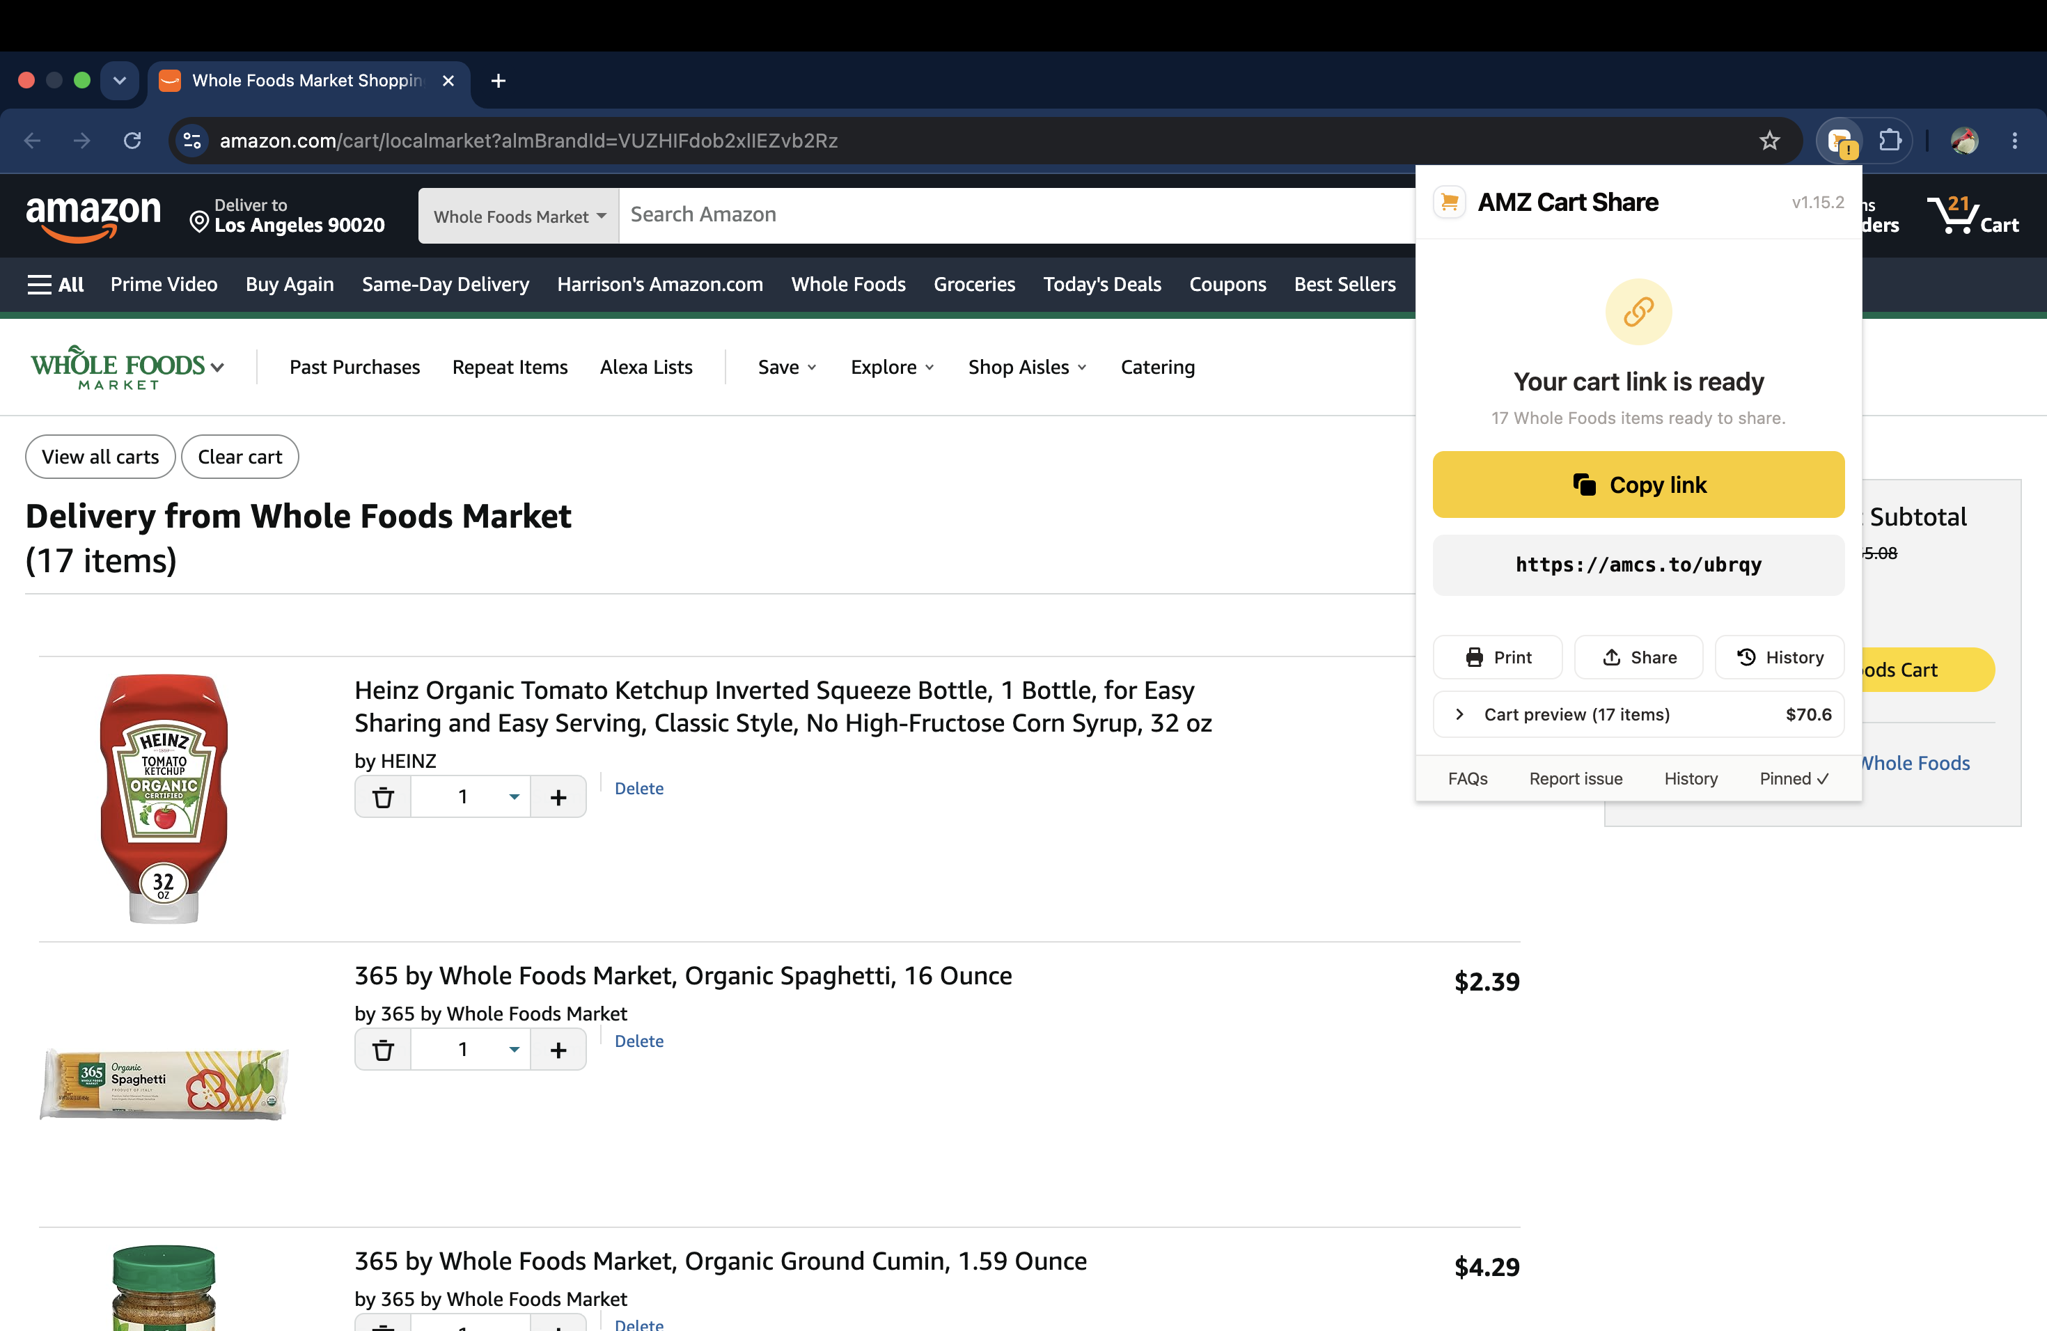2047x1331 pixels.
Task: Open Groceries nav link
Action: 975,285
